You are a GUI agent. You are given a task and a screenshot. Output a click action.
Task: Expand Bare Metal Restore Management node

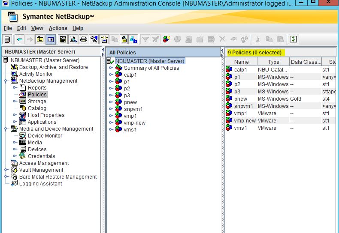click(x=6, y=177)
